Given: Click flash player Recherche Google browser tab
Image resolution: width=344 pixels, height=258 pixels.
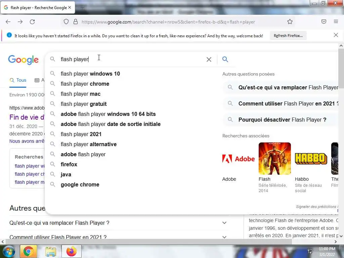Looking at the screenshot, I should pyautogui.click(x=38, y=7).
